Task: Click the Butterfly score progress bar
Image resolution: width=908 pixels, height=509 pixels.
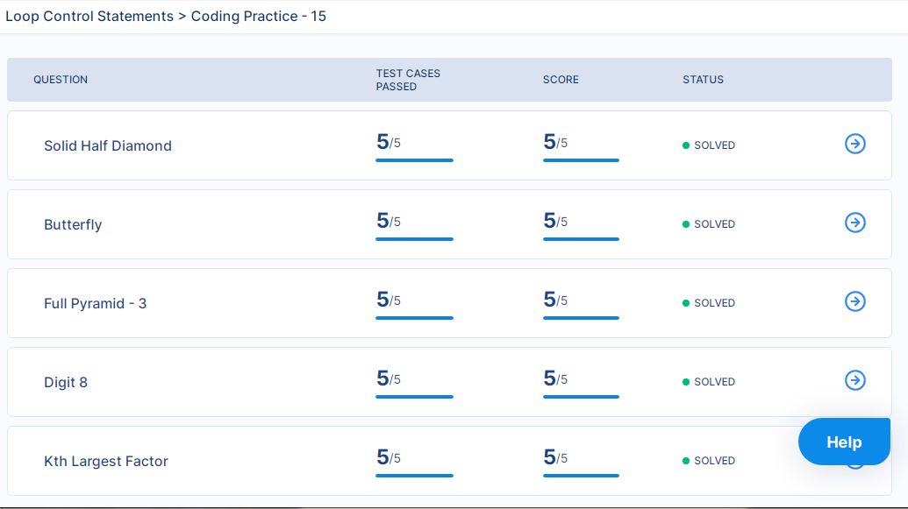Action: 581,239
